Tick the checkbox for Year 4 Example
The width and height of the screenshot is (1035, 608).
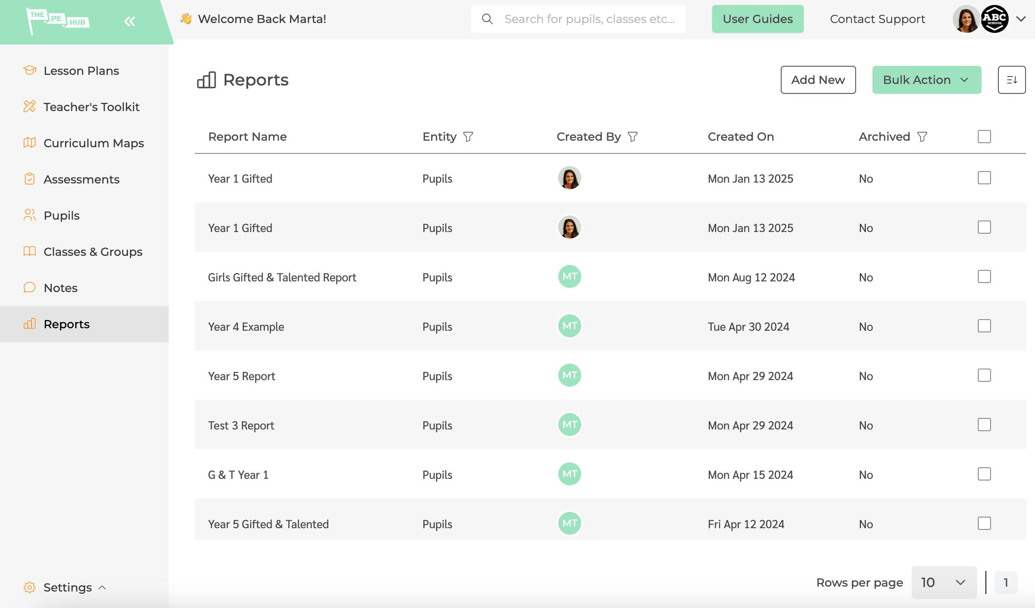point(984,326)
